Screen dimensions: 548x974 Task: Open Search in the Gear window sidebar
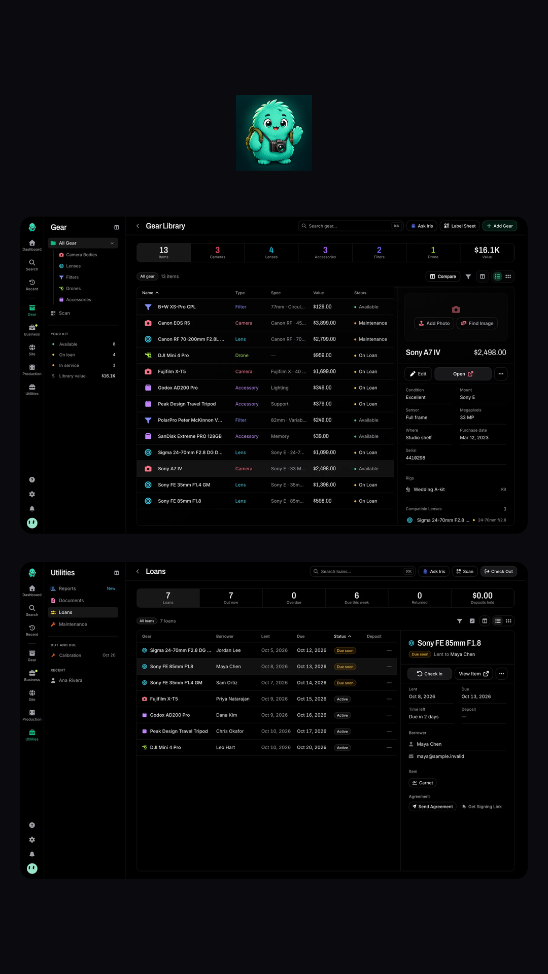click(32, 265)
